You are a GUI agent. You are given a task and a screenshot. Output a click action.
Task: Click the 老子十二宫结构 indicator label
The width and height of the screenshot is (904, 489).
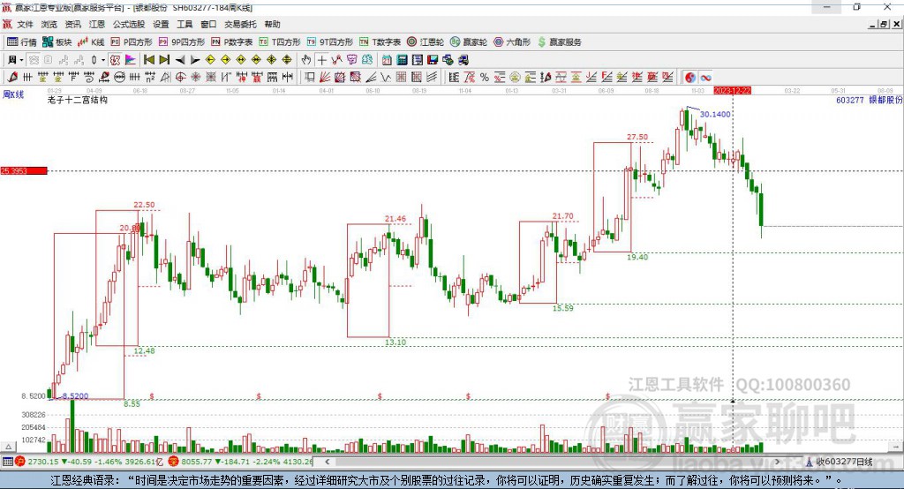pos(78,101)
